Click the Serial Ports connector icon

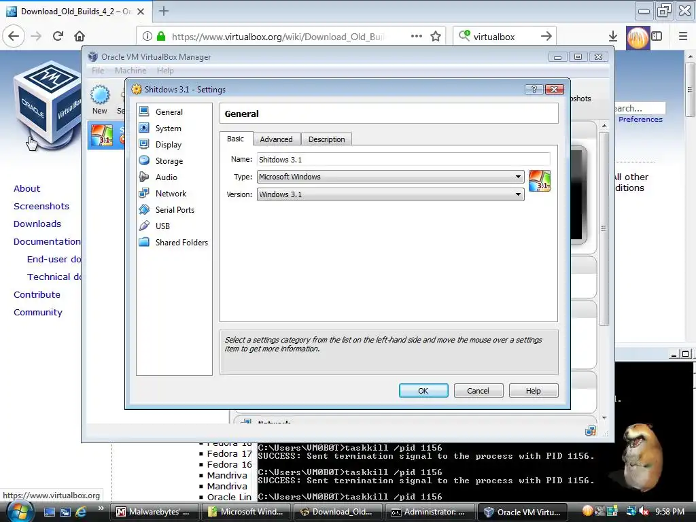coord(144,209)
